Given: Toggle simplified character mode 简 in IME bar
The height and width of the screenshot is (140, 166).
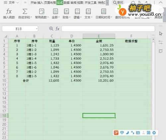Looking at the screenshot, I should (148, 133).
